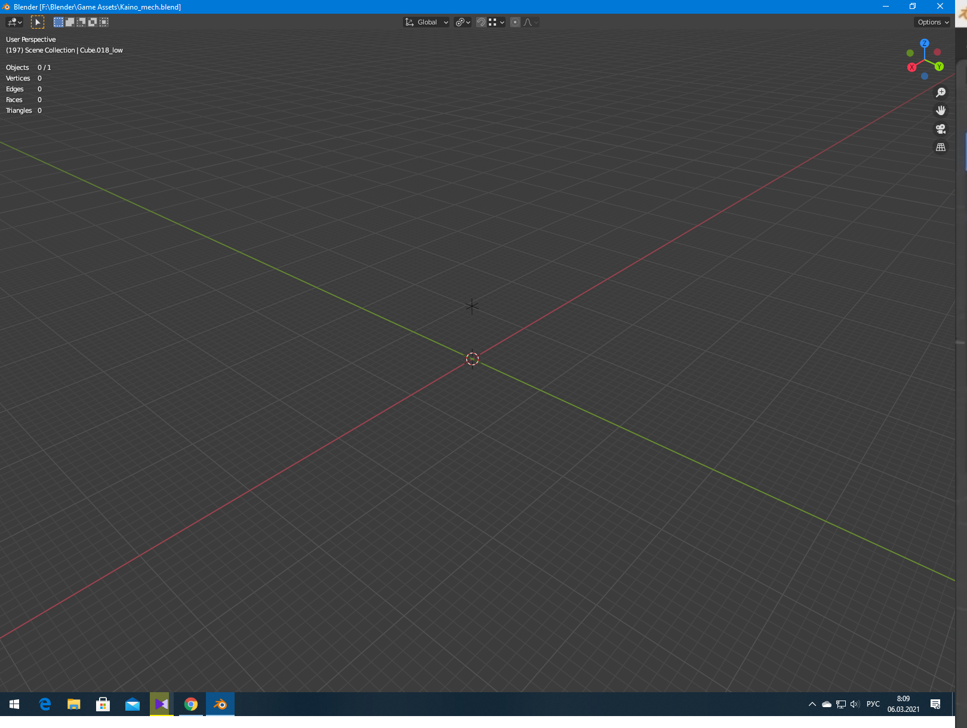This screenshot has height=728, width=967.
Task: Choose Set new selection mode icon
Action: point(58,22)
